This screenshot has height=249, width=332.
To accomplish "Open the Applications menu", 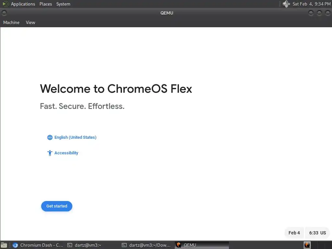I will click(x=23, y=4).
